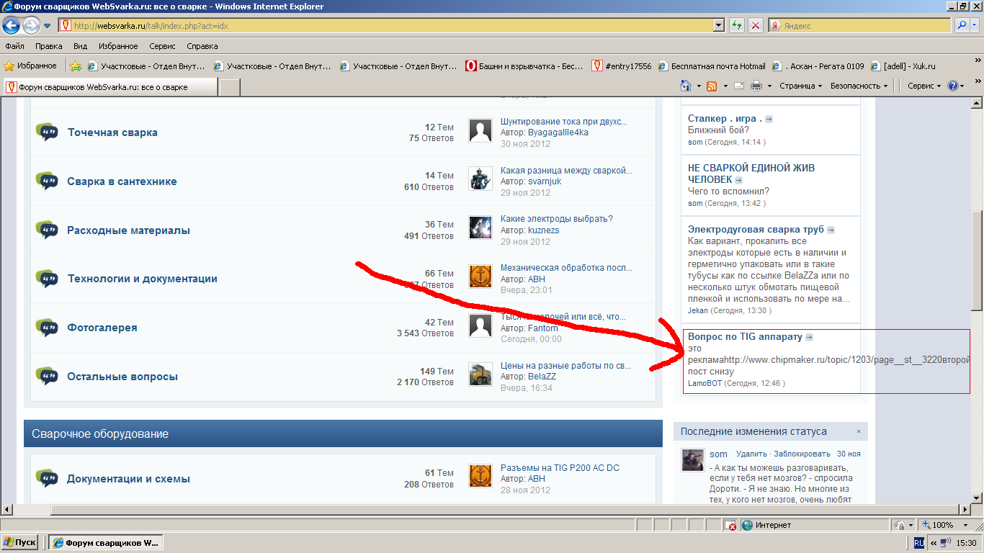Open the Help question mark icon
The image size is (984, 553).
(x=953, y=86)
